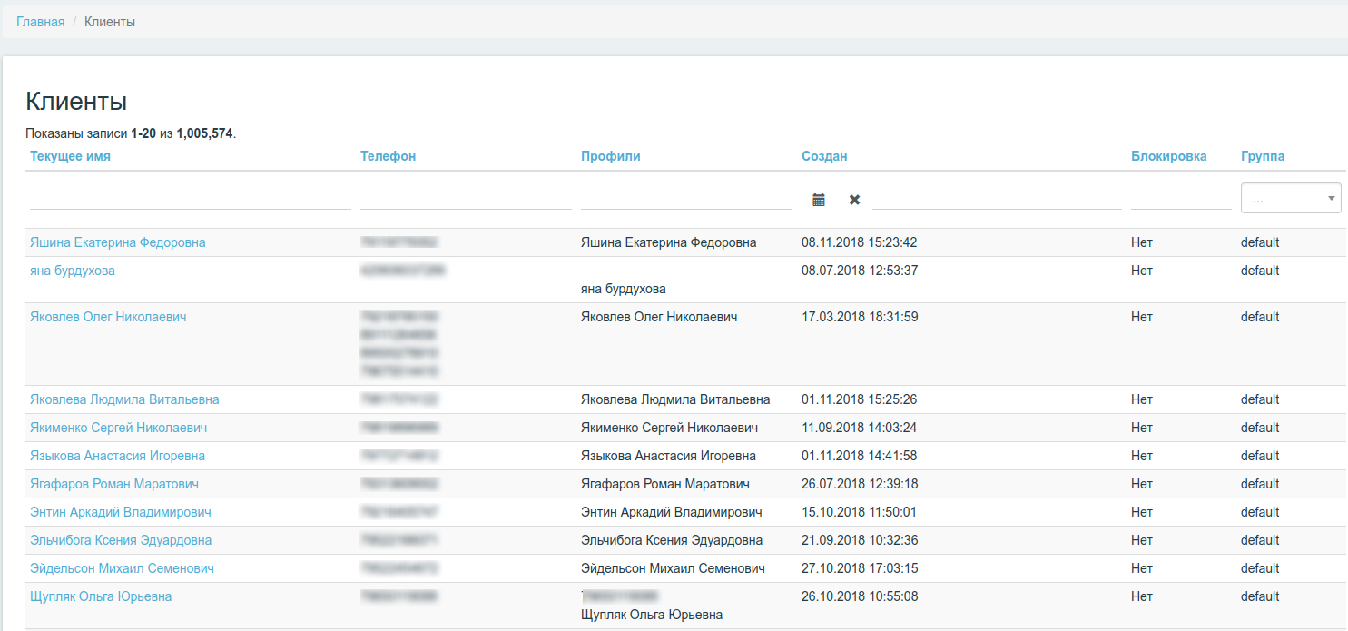Screen dimensions: 1348x631
Task: Sort by Телефон column header
Action: (388, 156)
